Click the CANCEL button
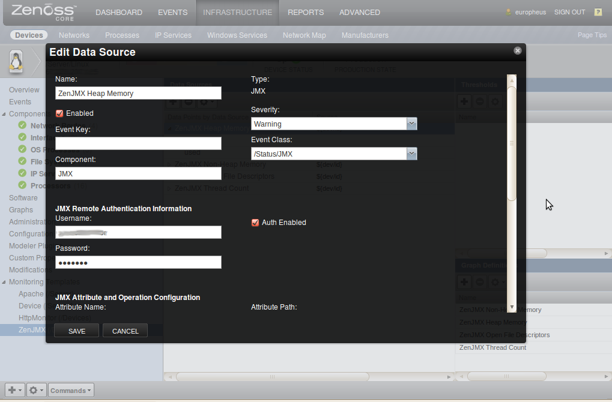612x402 pixels. (126, 331)
